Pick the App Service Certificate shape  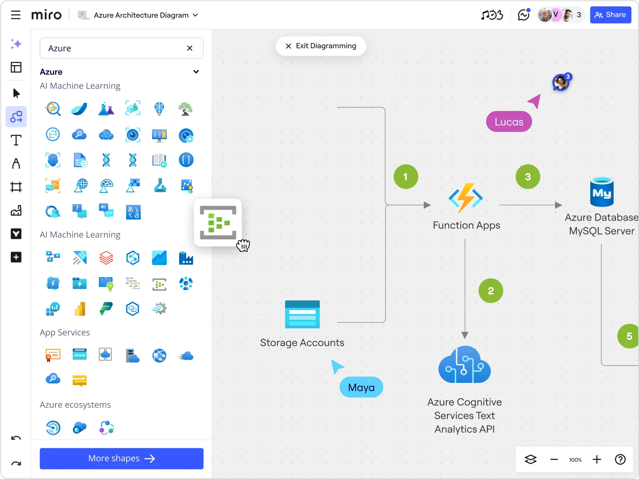(x=53, y=355)
